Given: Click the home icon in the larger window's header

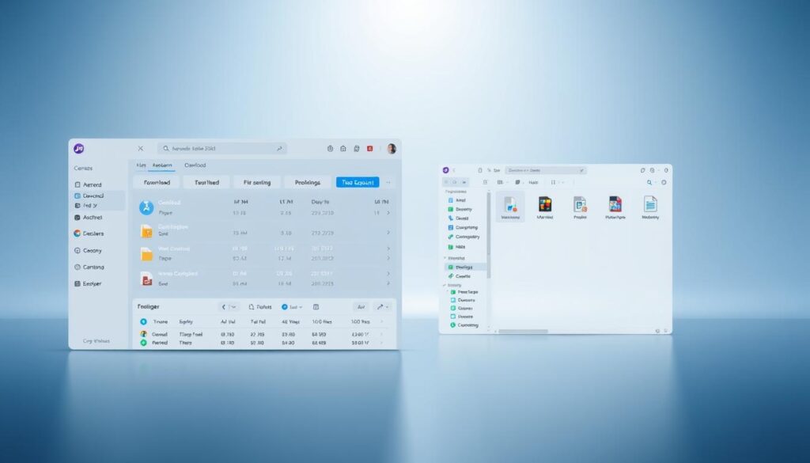Looking at the screenshot, I should (x=343, y=148).
